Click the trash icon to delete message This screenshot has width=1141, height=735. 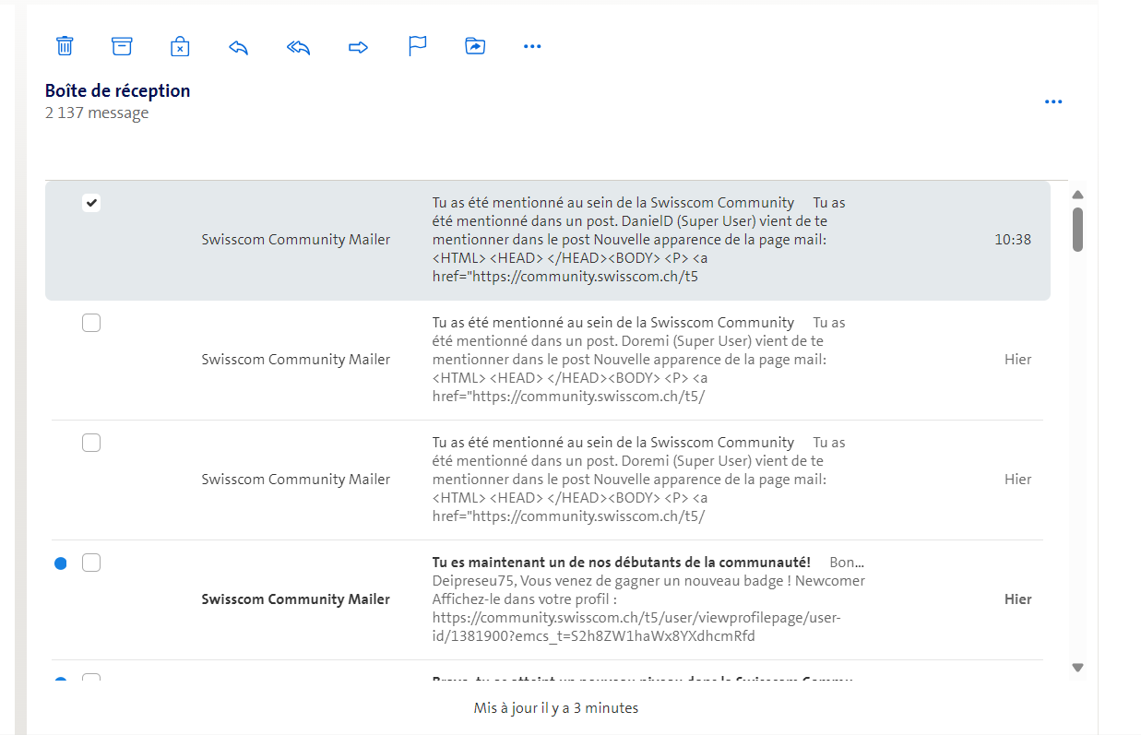65,46
